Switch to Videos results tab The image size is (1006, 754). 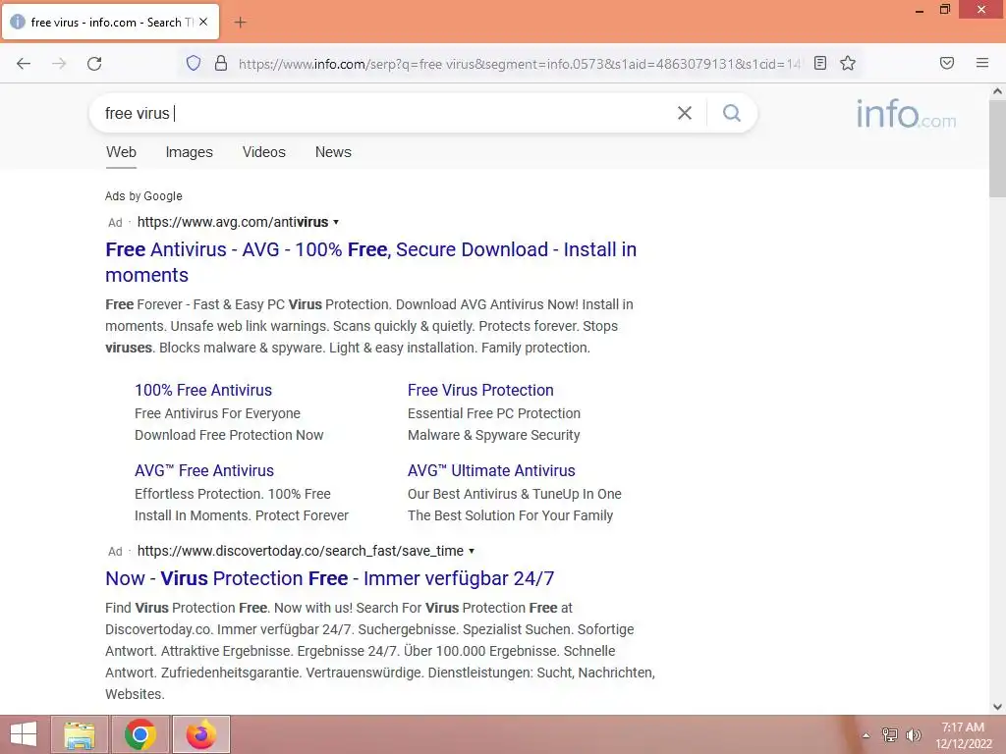click(263, 152)
